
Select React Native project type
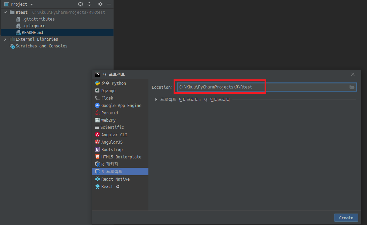tap(120, 179)
